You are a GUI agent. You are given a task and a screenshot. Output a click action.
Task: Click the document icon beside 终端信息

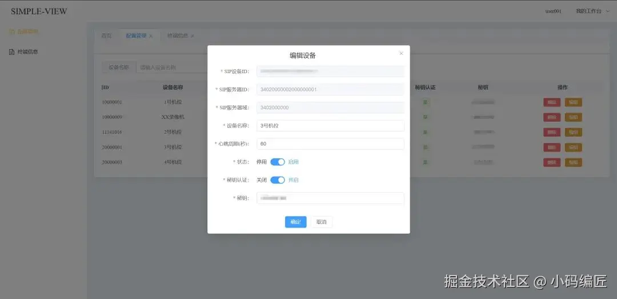pos(12,51)
